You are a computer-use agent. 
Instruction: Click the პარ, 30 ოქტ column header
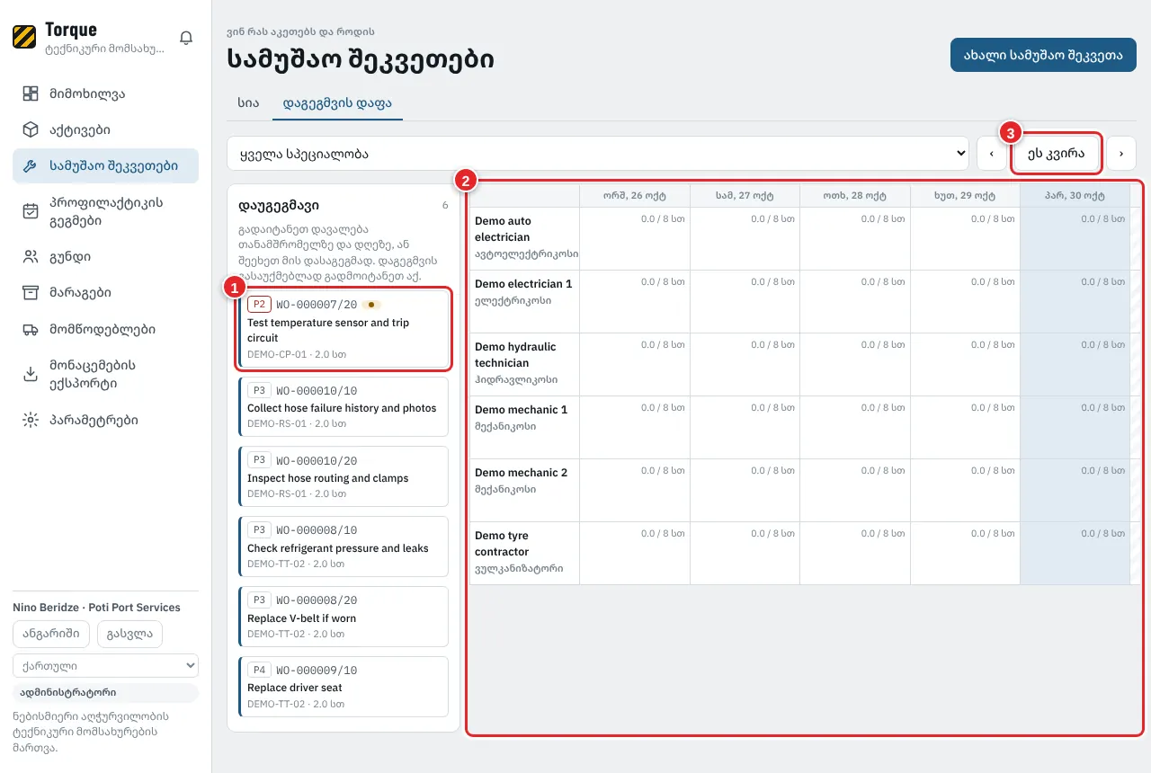pyautogui.click(x=1075, y=195)
